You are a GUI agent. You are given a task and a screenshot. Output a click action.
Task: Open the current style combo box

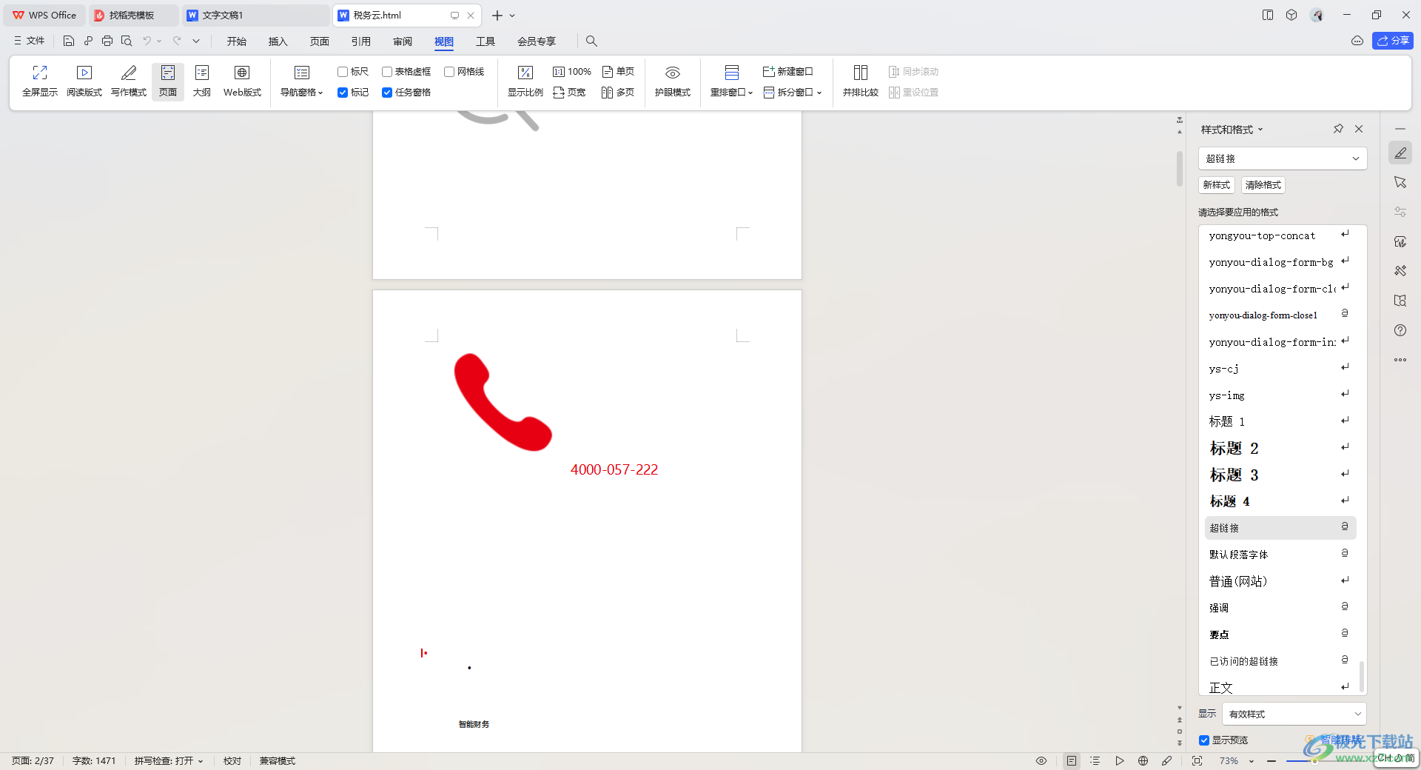click(1283, 158)
